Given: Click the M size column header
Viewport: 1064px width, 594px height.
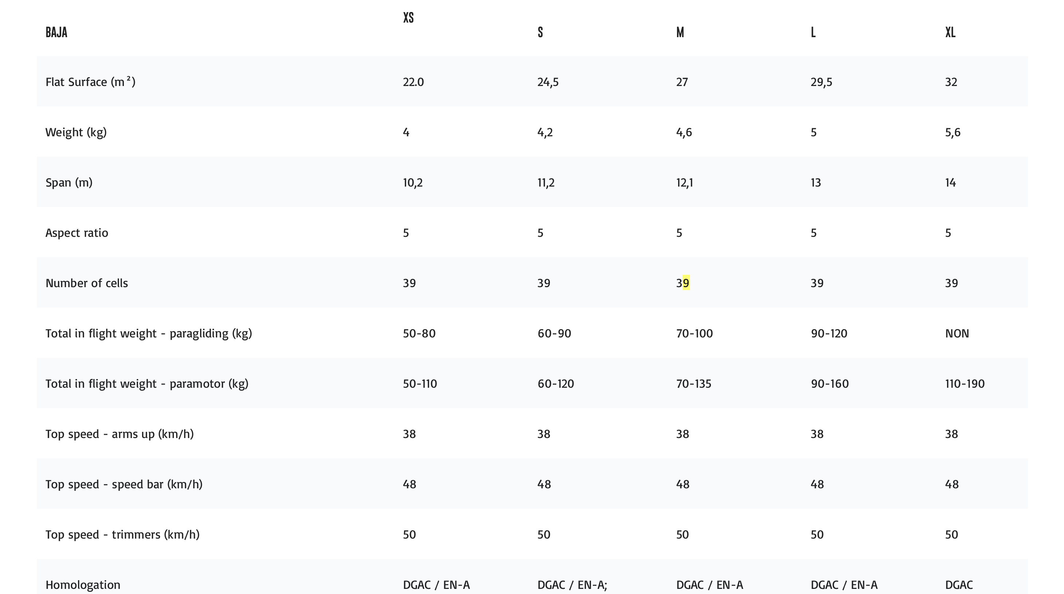Looking at the screenshot, I should (680, 32).
